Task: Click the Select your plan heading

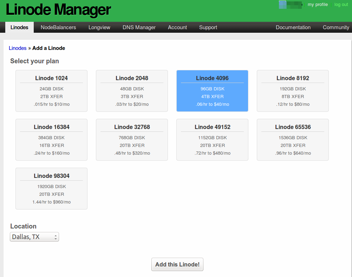Action: click(34, 61)
